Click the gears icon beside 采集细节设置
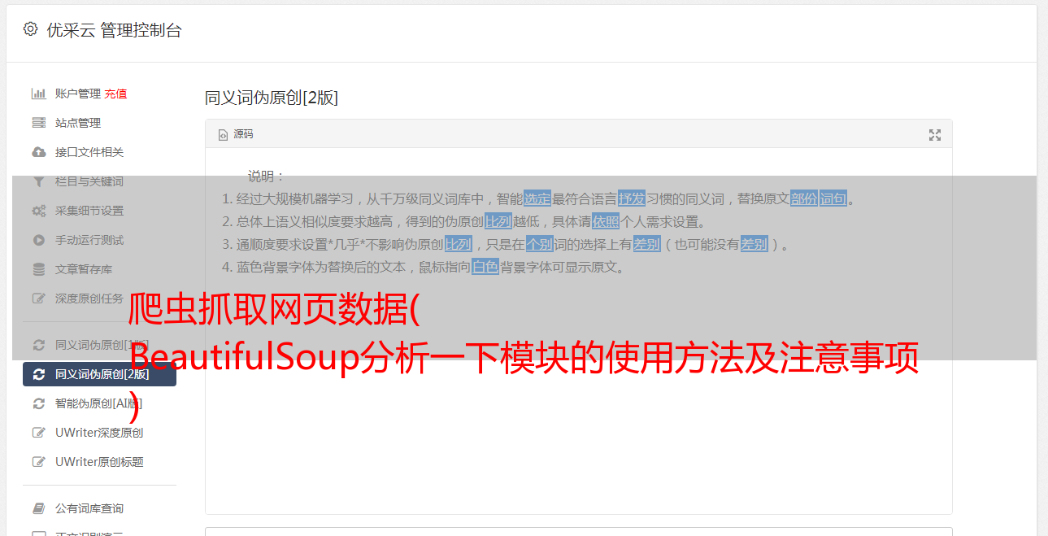The image size is (1048, 536). (38, 211)
